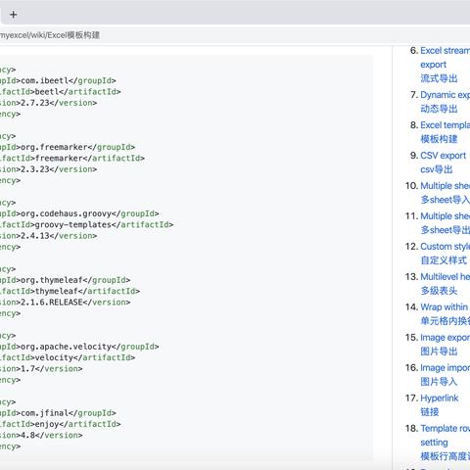Click the org.freemarker groupId code line
The image size is (470, 470).
(68, 147)
